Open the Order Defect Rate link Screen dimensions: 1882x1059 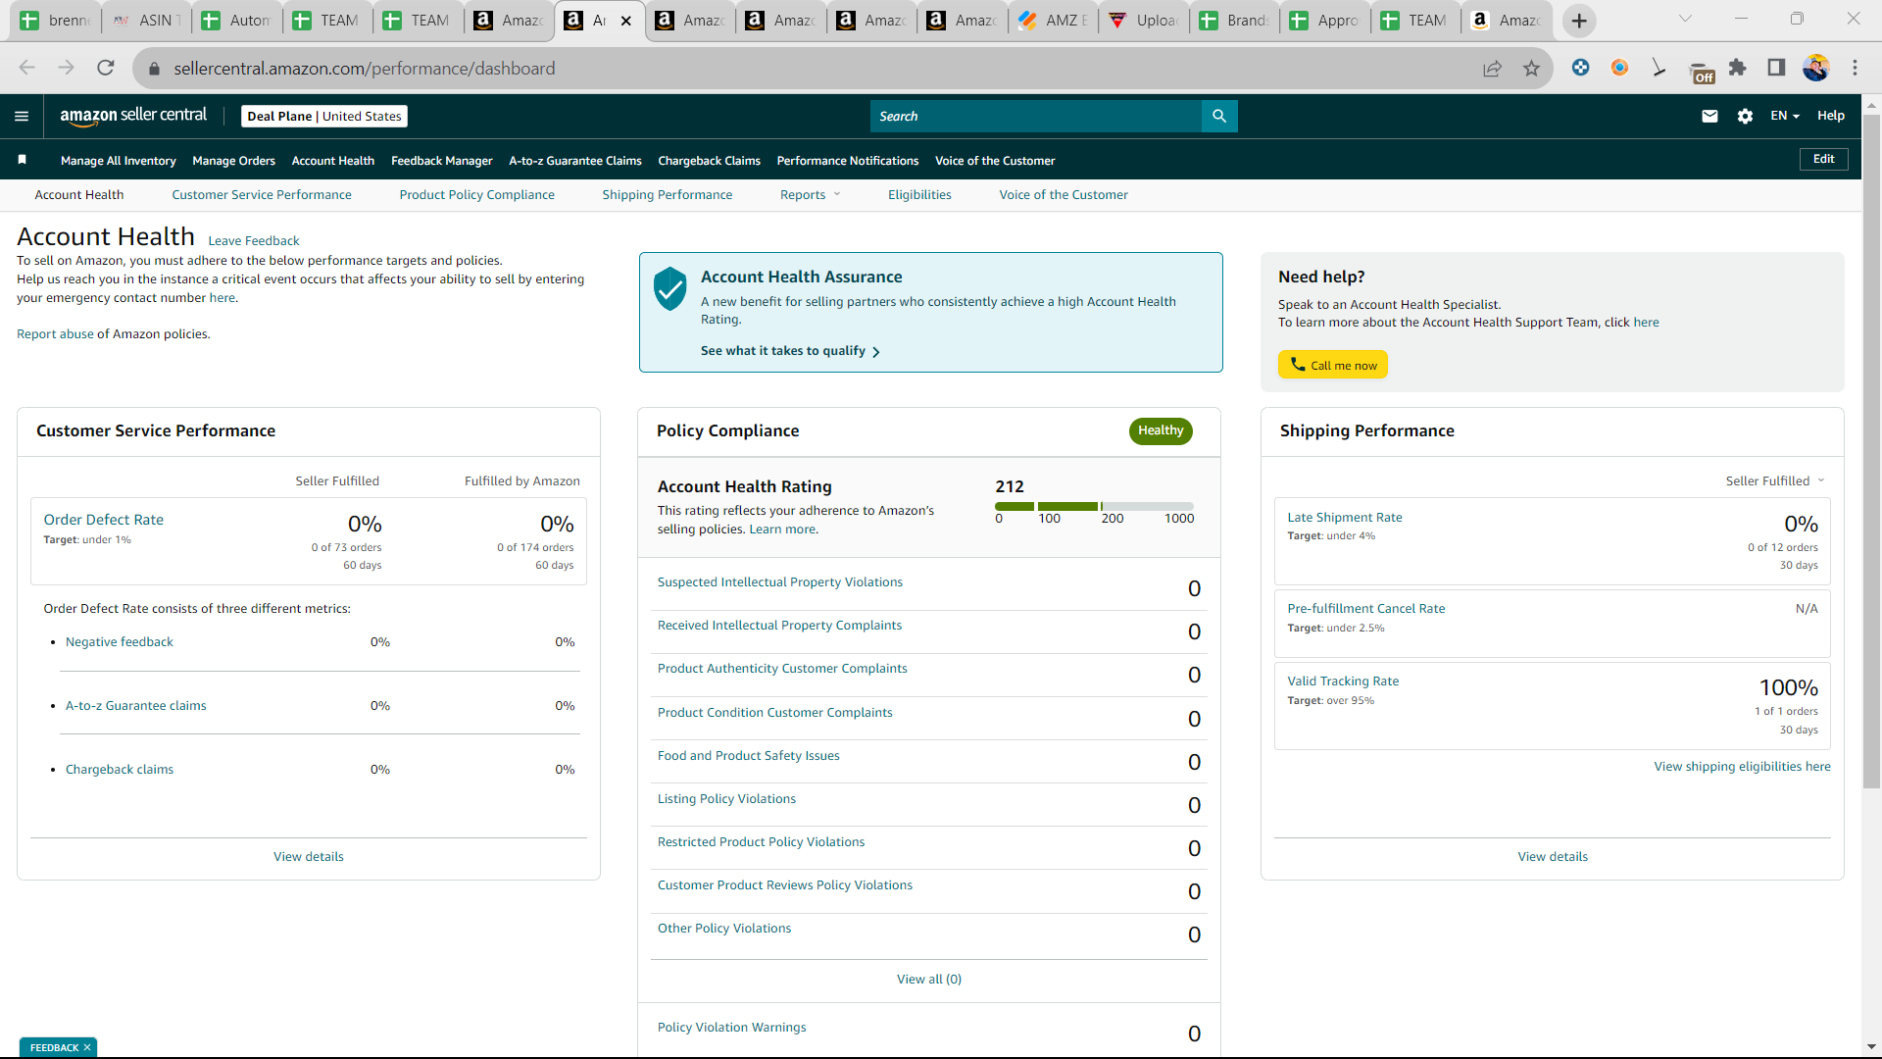tap(104, 520)
